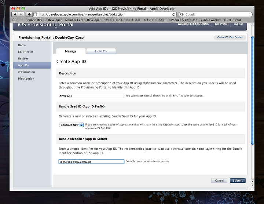The image size is (264, 204).
Task: Open Certificates in the sidebar
Action: [x=26, y=52]
